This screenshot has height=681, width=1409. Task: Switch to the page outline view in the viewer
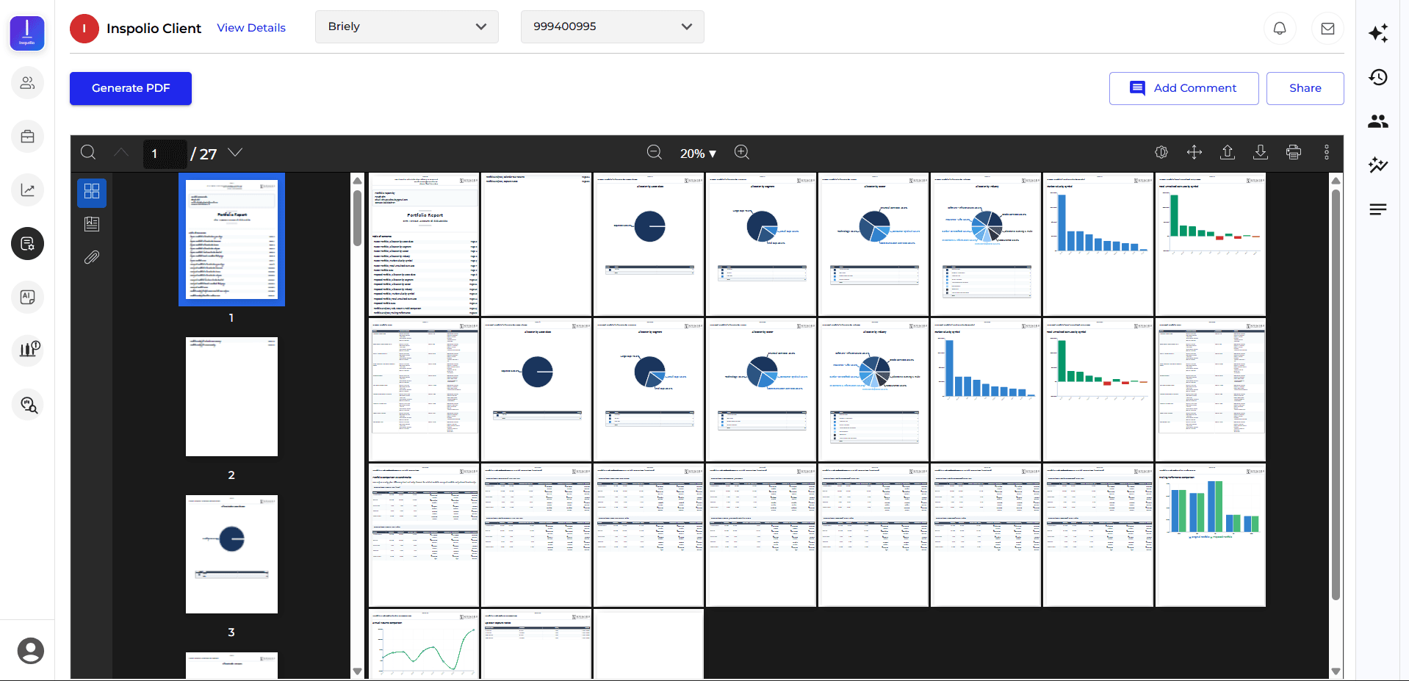pyautogui.click(x=92, y=223)
